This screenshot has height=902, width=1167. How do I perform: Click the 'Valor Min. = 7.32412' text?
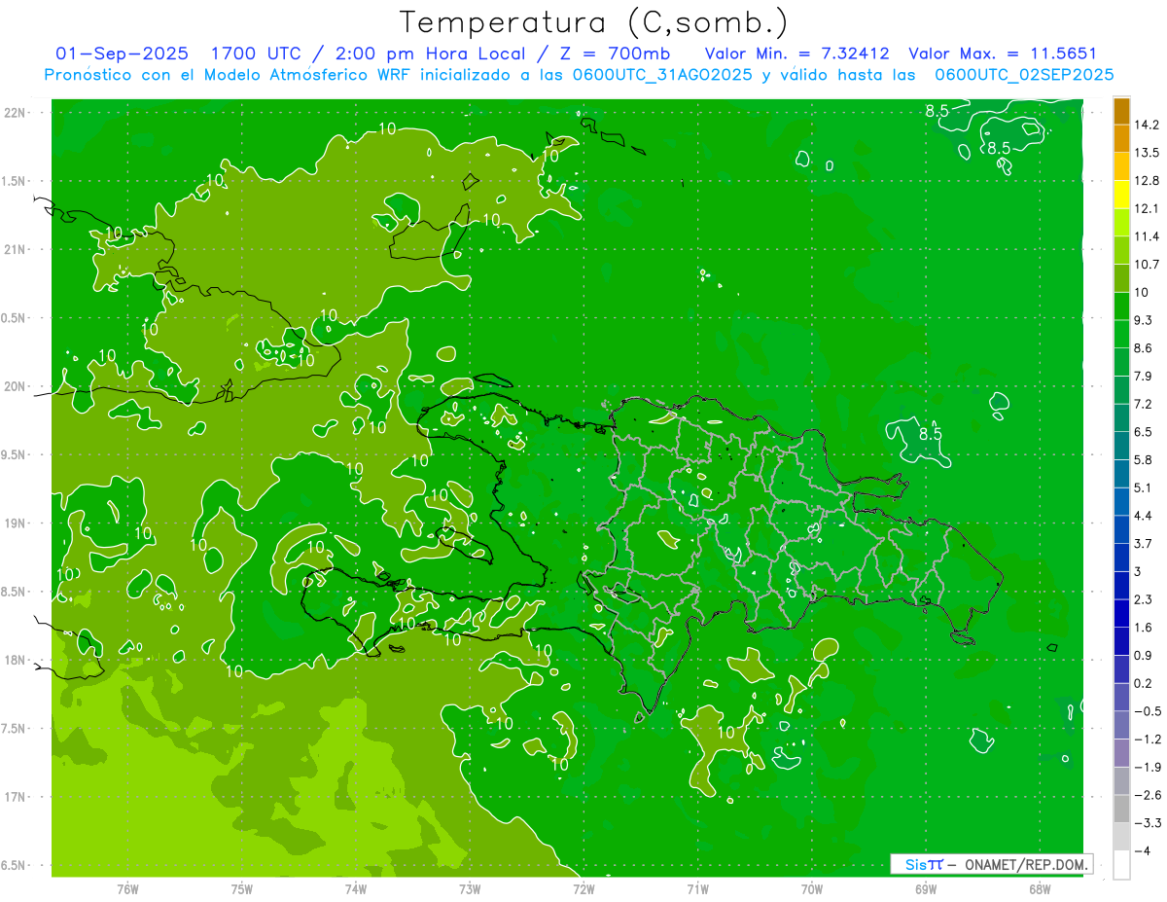pos(797,54)
